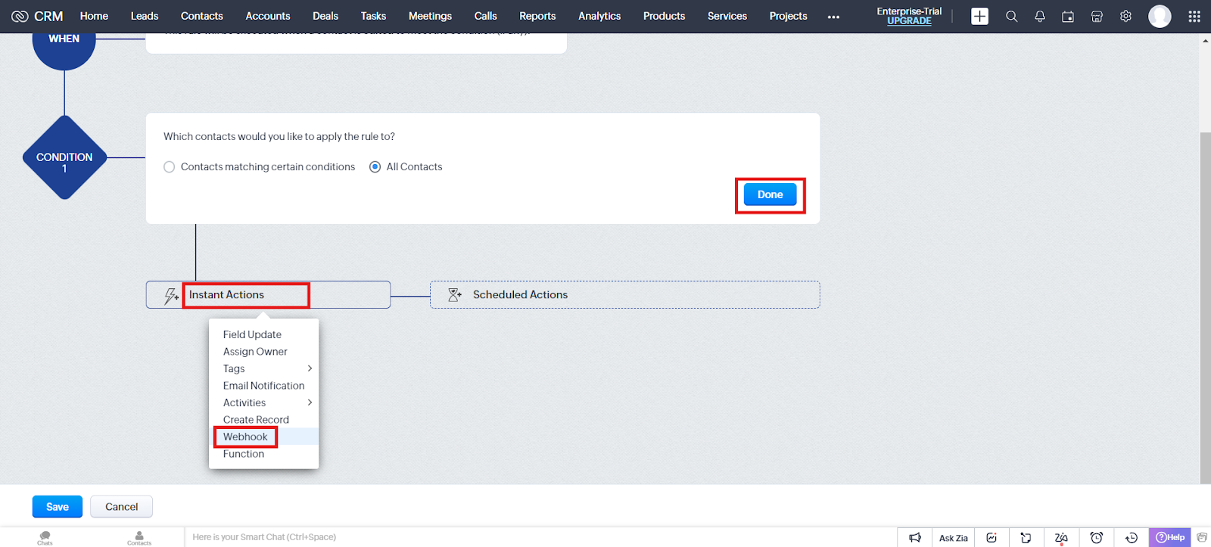
Task: Open the recent items history icon
Action: [1132, 538]
